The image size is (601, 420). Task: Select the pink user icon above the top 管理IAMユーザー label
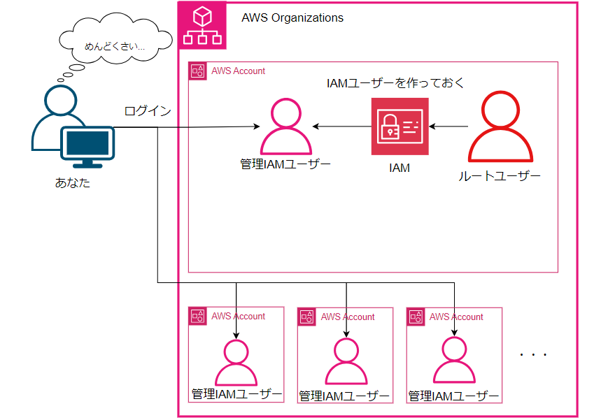[x=286, y=126]
